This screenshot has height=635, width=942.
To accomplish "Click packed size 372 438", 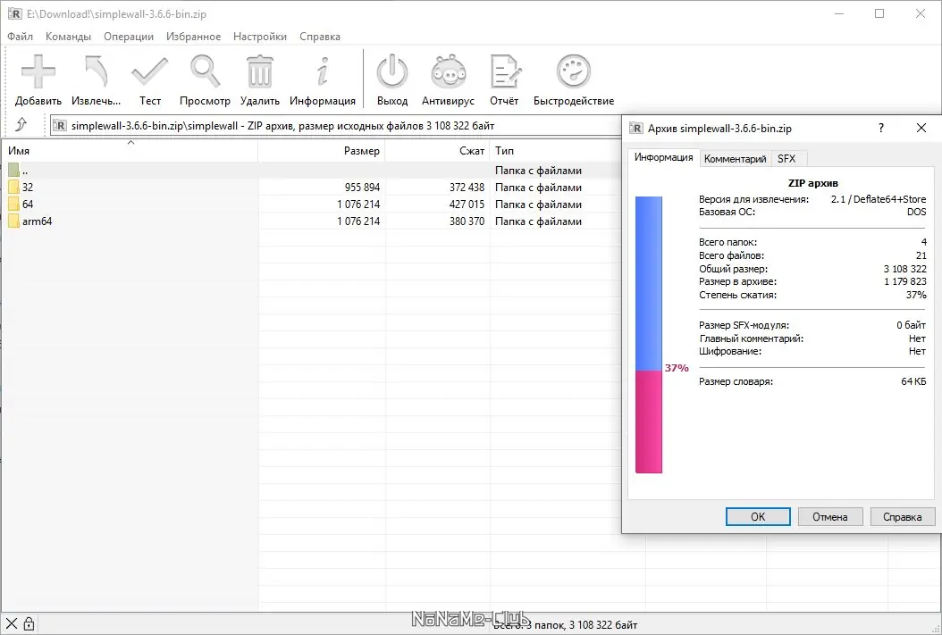I will pos(467,188).
